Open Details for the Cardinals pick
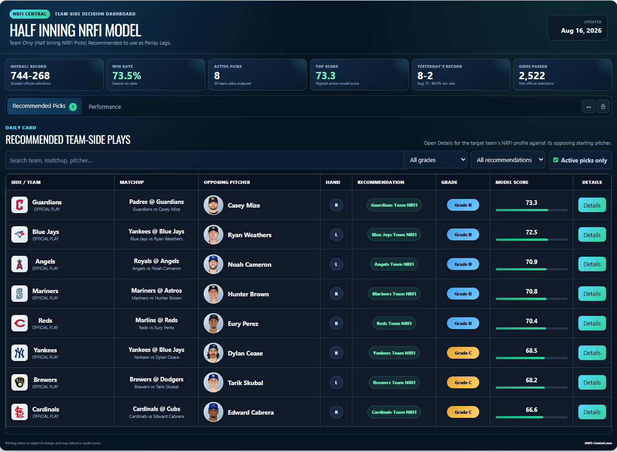Viewport: 617px width, 452px height. (x=592, y=412)
